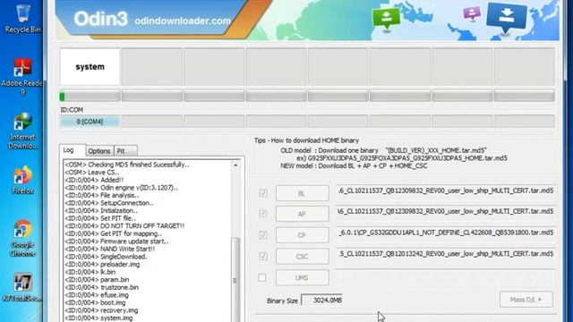Open the Mass D/L dropdown button

pos(526,300)
